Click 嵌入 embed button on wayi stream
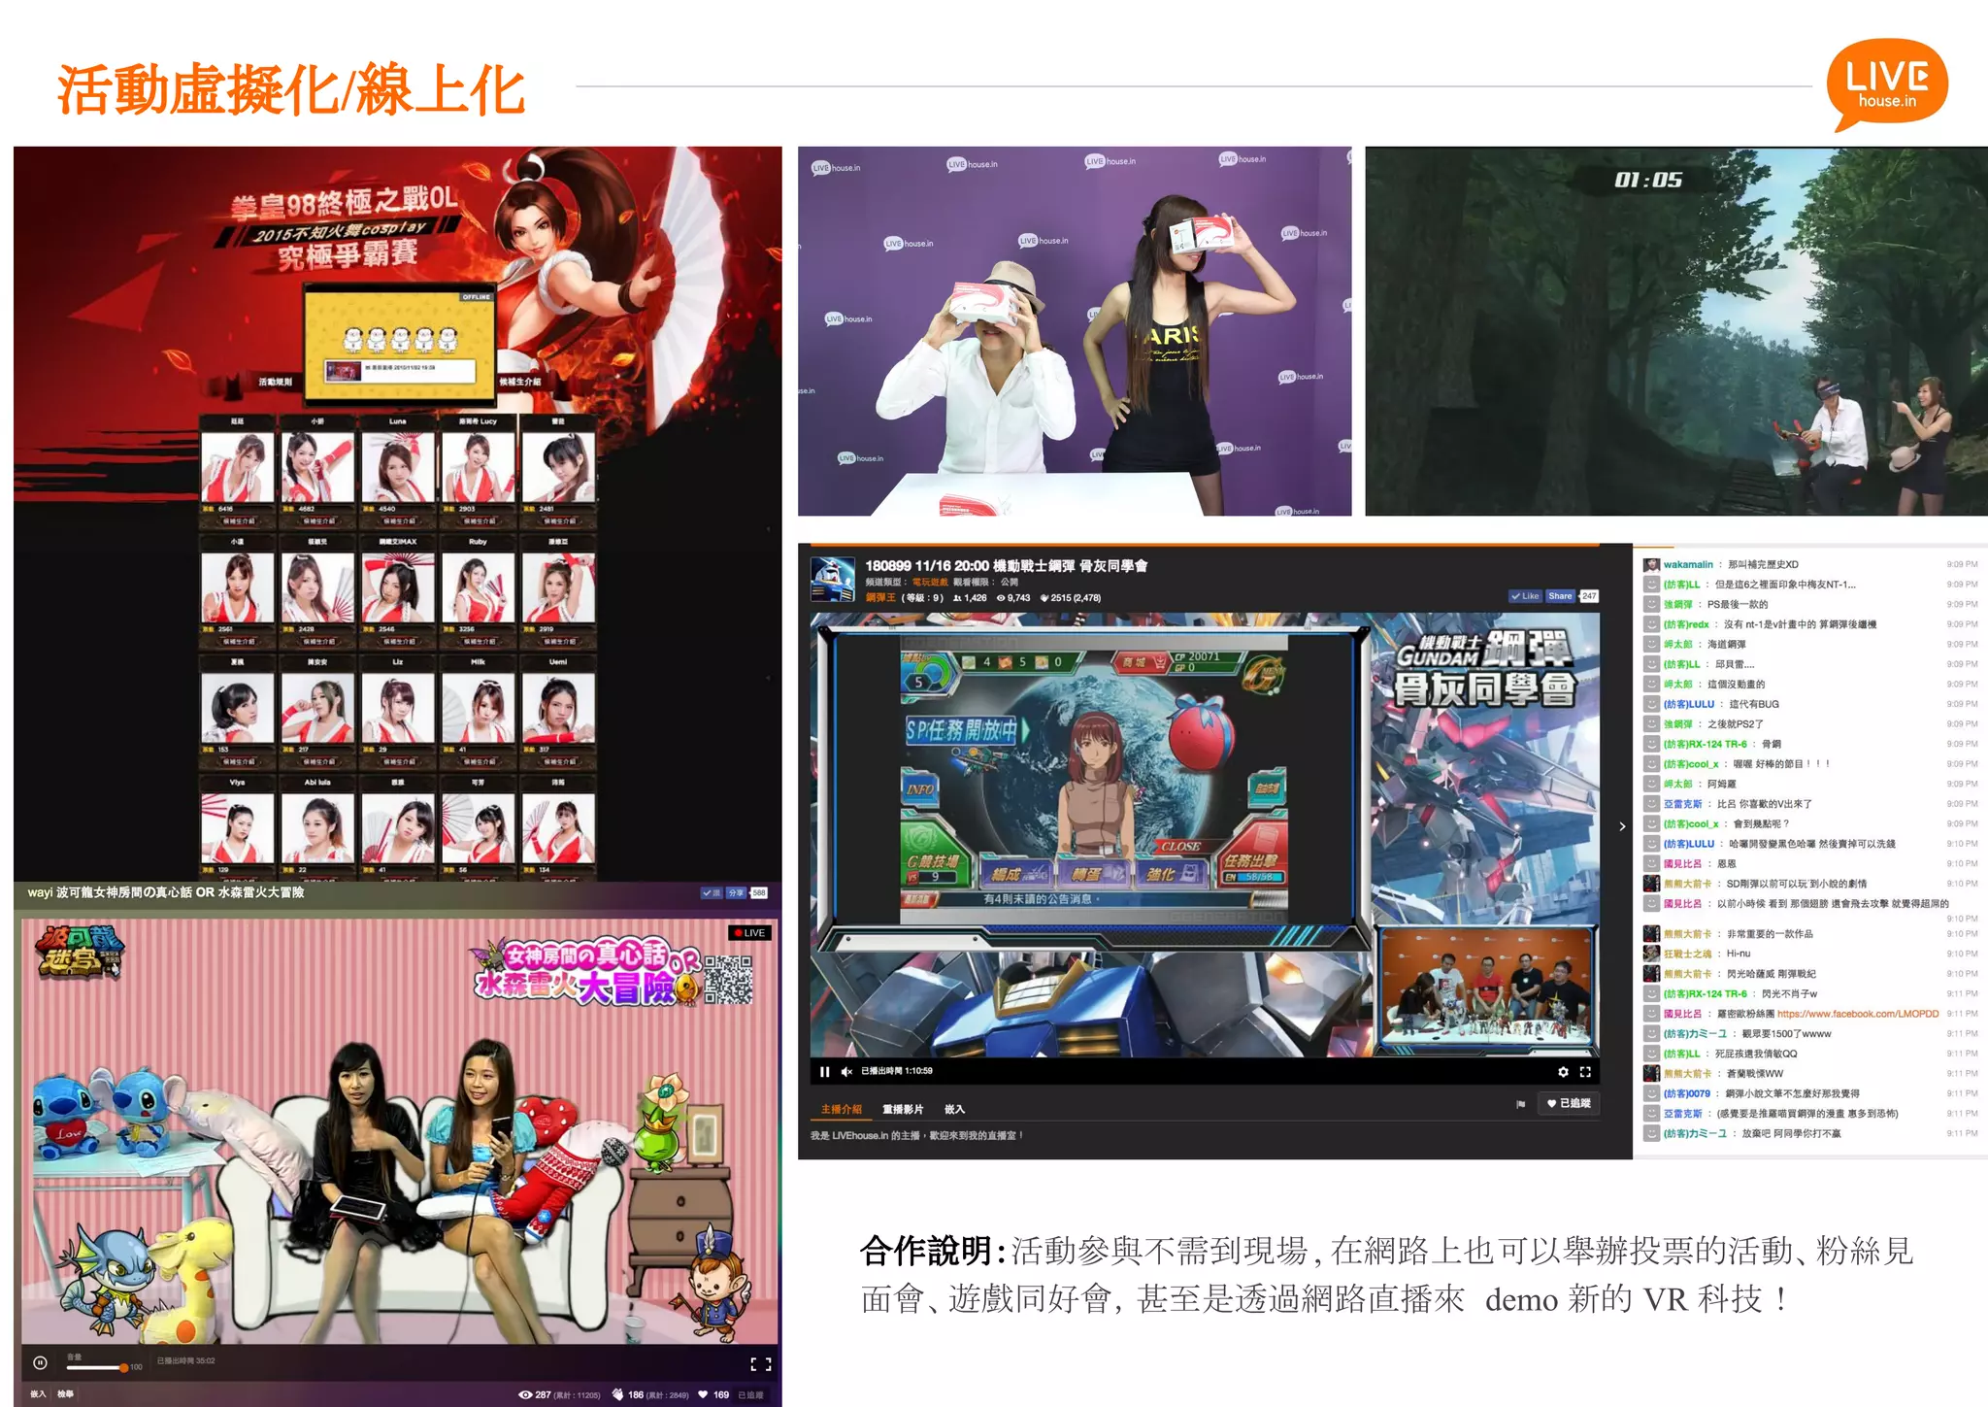This screenshot has height=1407, width=1988. (x=38, y=1394)
